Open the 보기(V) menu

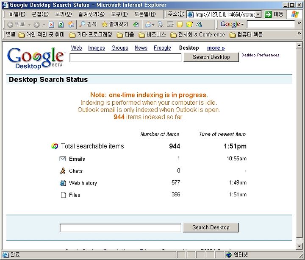coord(64,14)
